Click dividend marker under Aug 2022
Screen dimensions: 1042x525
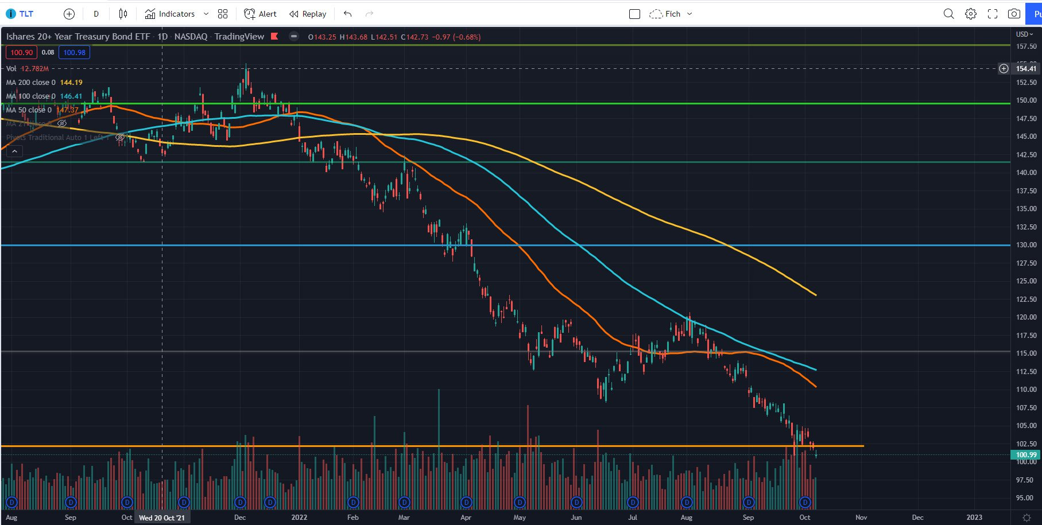687,503
